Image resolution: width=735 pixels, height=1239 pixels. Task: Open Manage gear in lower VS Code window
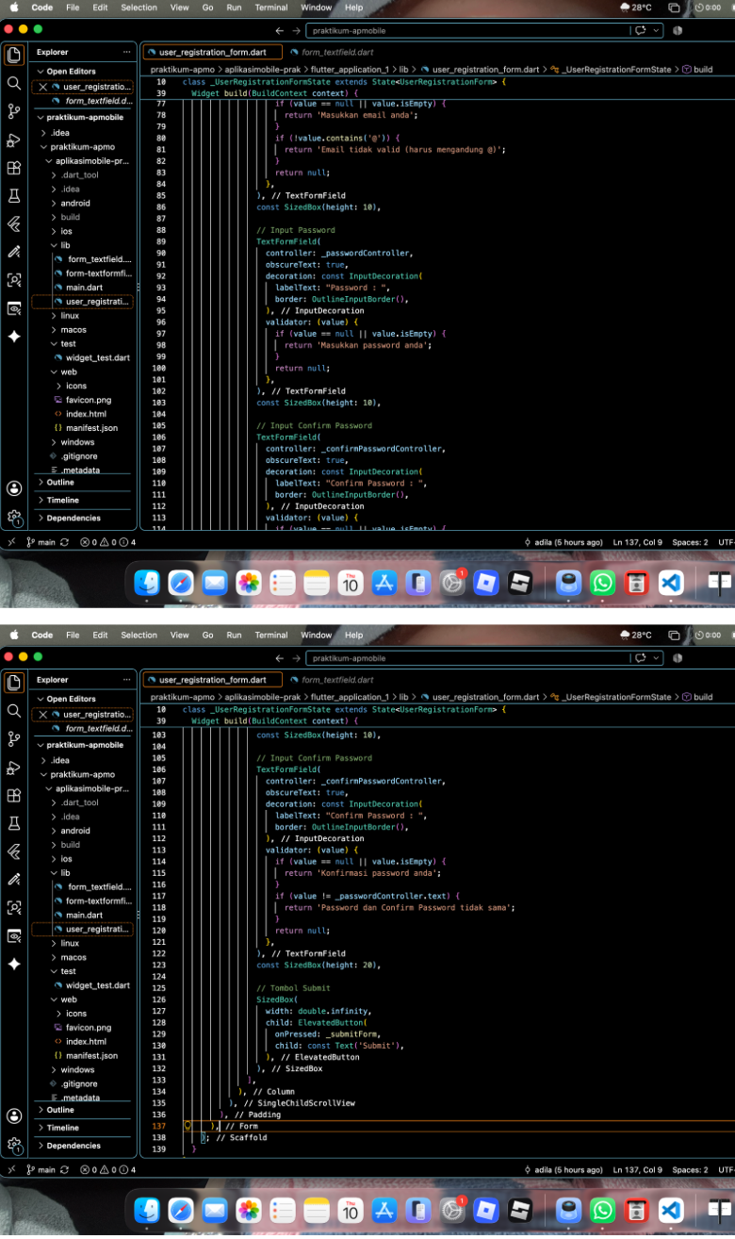(x=13, y=1144)
